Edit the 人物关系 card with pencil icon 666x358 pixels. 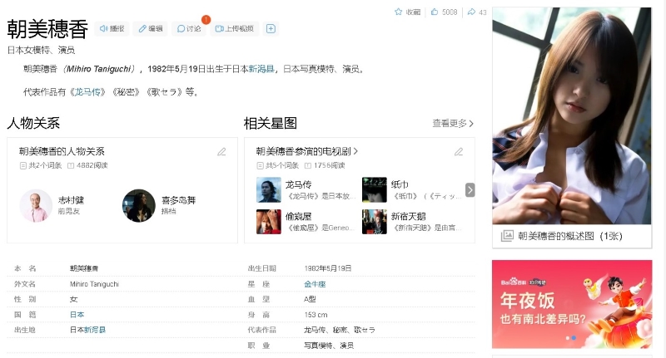(x=221, y=152)
